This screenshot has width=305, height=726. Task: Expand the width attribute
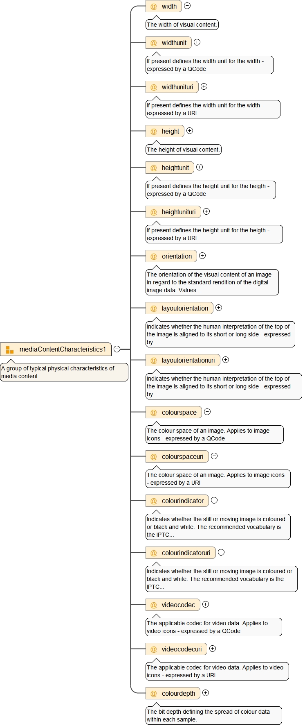point(187,6)
